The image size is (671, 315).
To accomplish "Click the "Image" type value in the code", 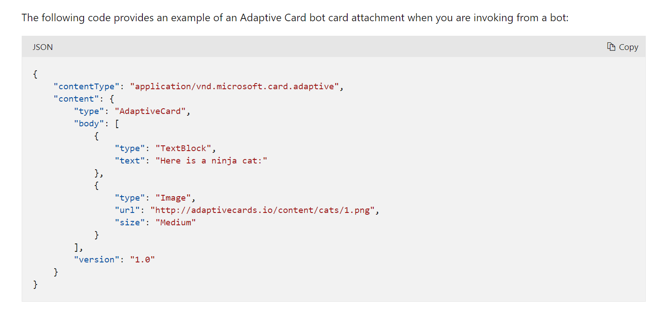I will pyautogui.click(x=175, y=197).
